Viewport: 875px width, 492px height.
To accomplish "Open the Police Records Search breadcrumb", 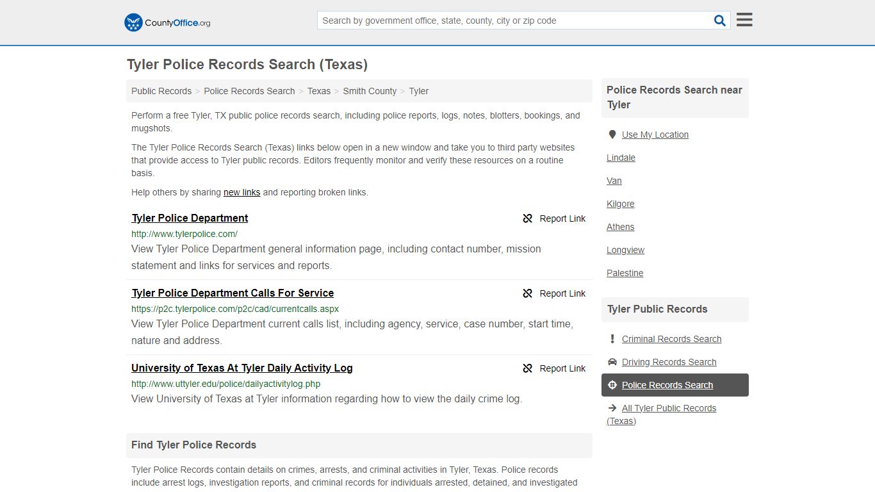I will point(249,91).
